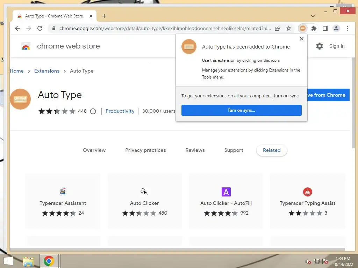Open the Extensions puzzle piece menu
Viewport: 358px width, 268px height.
(314, 28)
